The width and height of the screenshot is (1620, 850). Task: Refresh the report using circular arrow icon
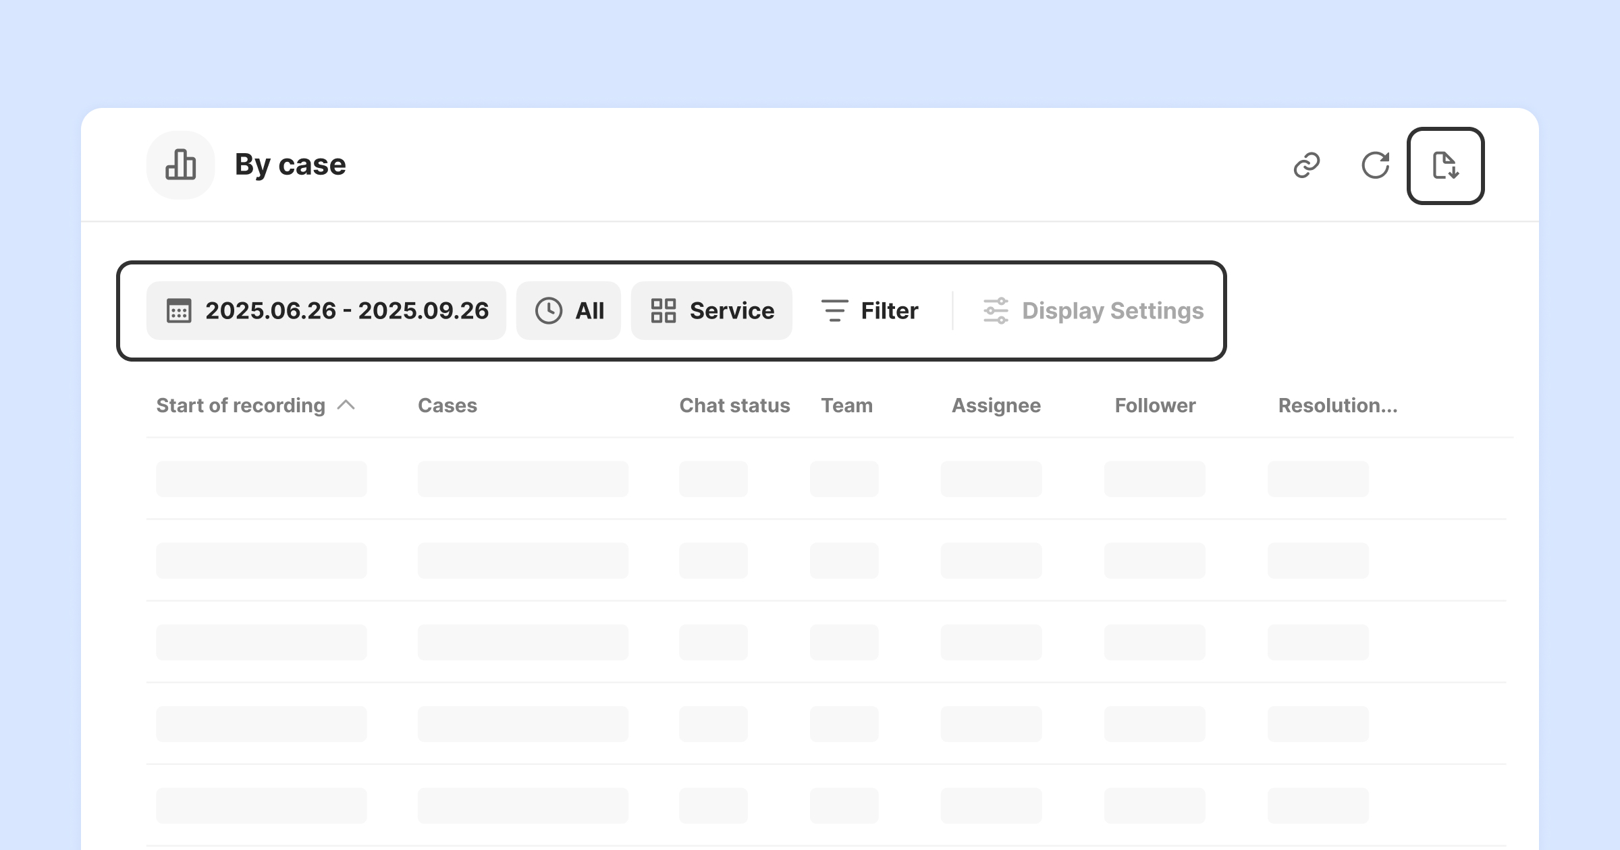[x=1375, y=165]
